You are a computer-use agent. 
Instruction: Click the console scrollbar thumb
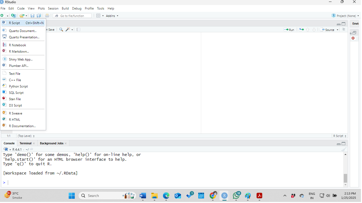coord(345,178)
